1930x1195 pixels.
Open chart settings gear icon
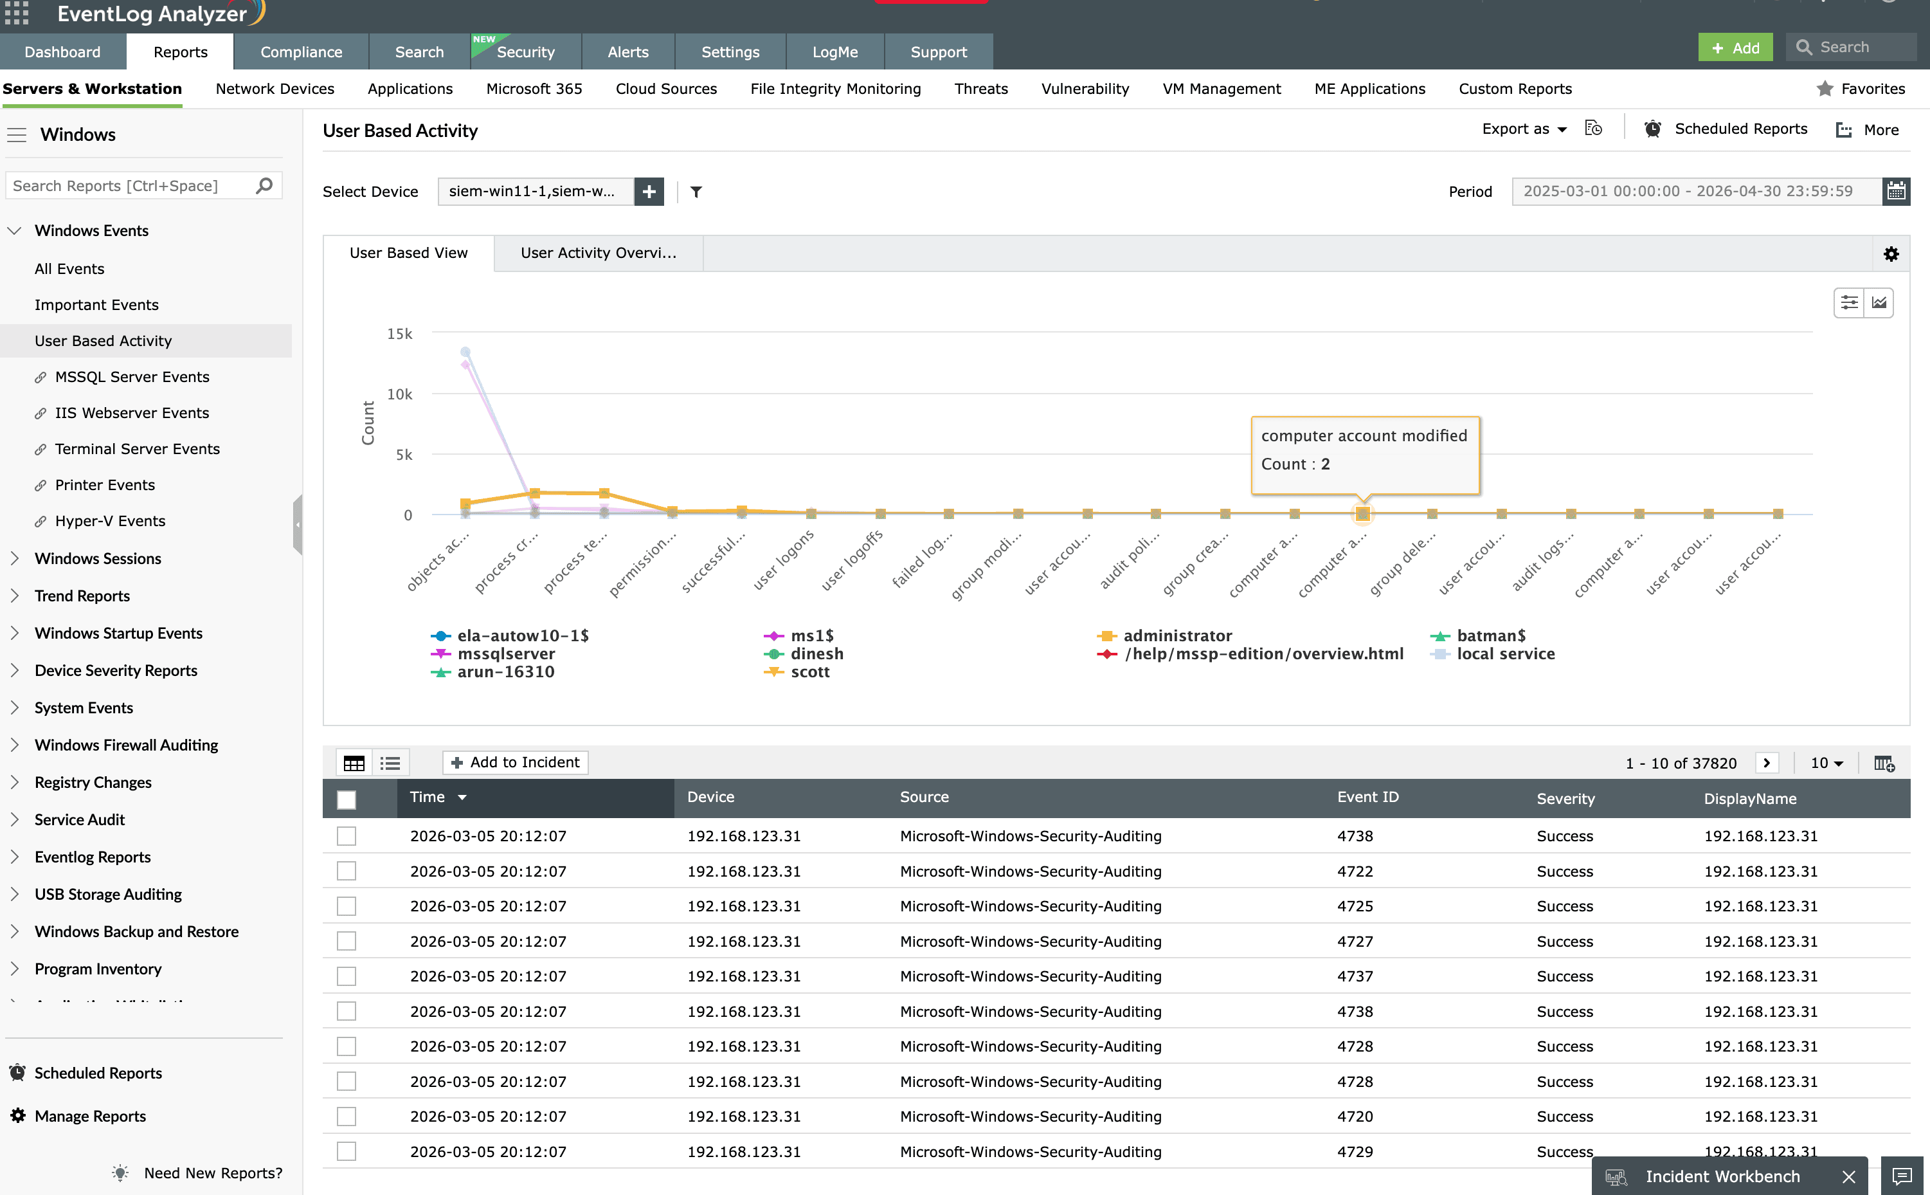pyautogui.click(x=1891, y=253)
